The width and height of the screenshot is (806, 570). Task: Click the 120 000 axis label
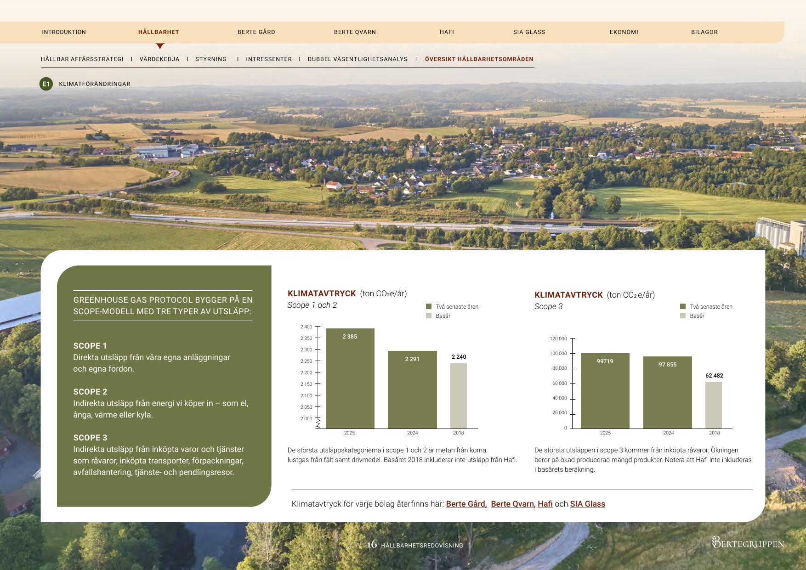pyautogui.click(x=558, y=339)
